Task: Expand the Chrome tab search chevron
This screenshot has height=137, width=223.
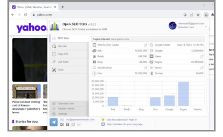Action: tap(204, 5)
